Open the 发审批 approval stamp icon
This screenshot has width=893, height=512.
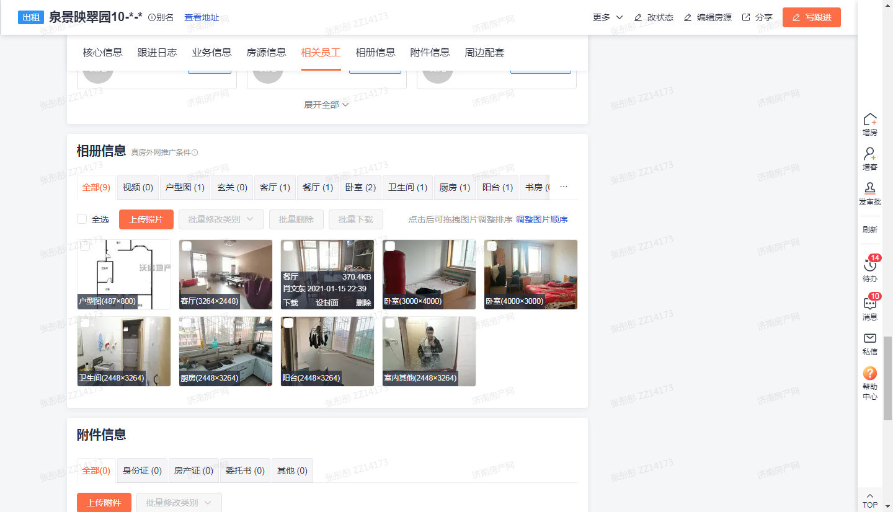click(870, 189)
